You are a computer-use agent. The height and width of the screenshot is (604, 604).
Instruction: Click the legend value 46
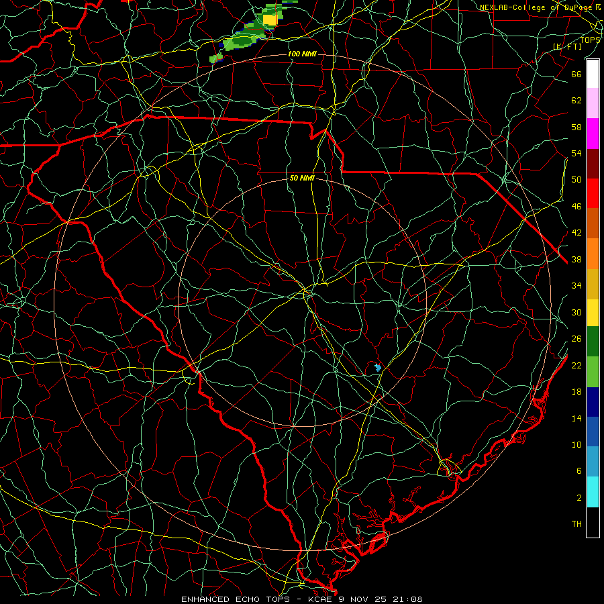pos(576,206)
